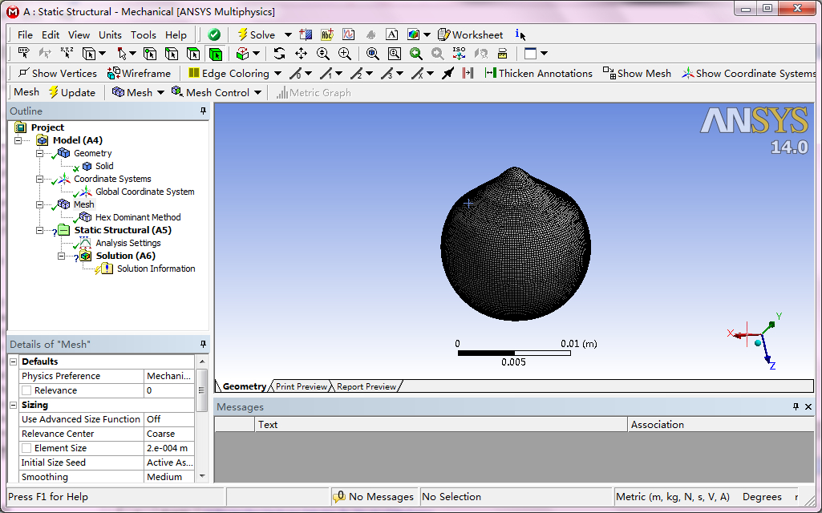822x513 pixels.
Task: Tick the Element Size checkbox
Action: click(26, 448)
